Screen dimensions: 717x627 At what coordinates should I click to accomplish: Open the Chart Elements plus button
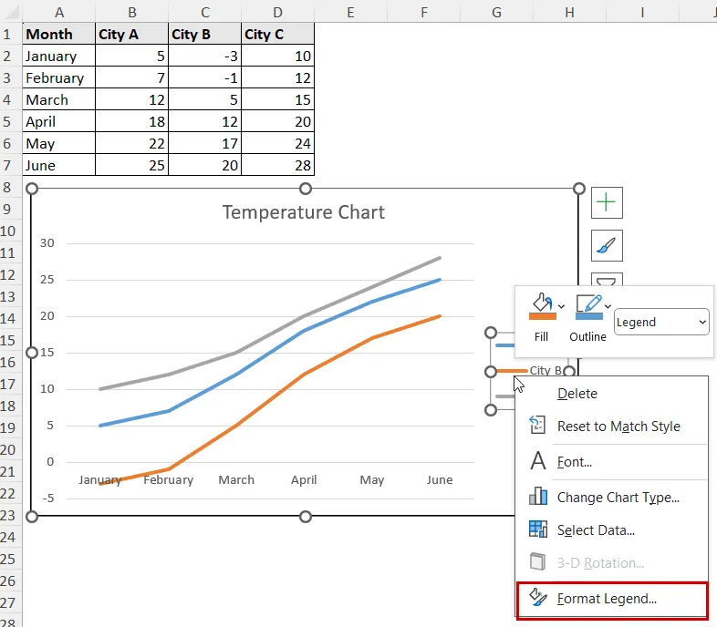click(x=607, y=202)
